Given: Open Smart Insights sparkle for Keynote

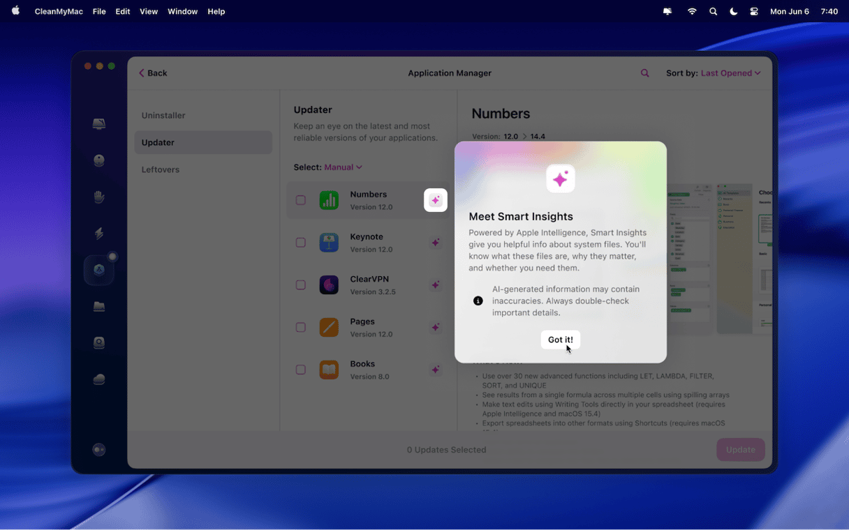Looking at the screenshot, I should pyautogui.click(x=435, y=243).
